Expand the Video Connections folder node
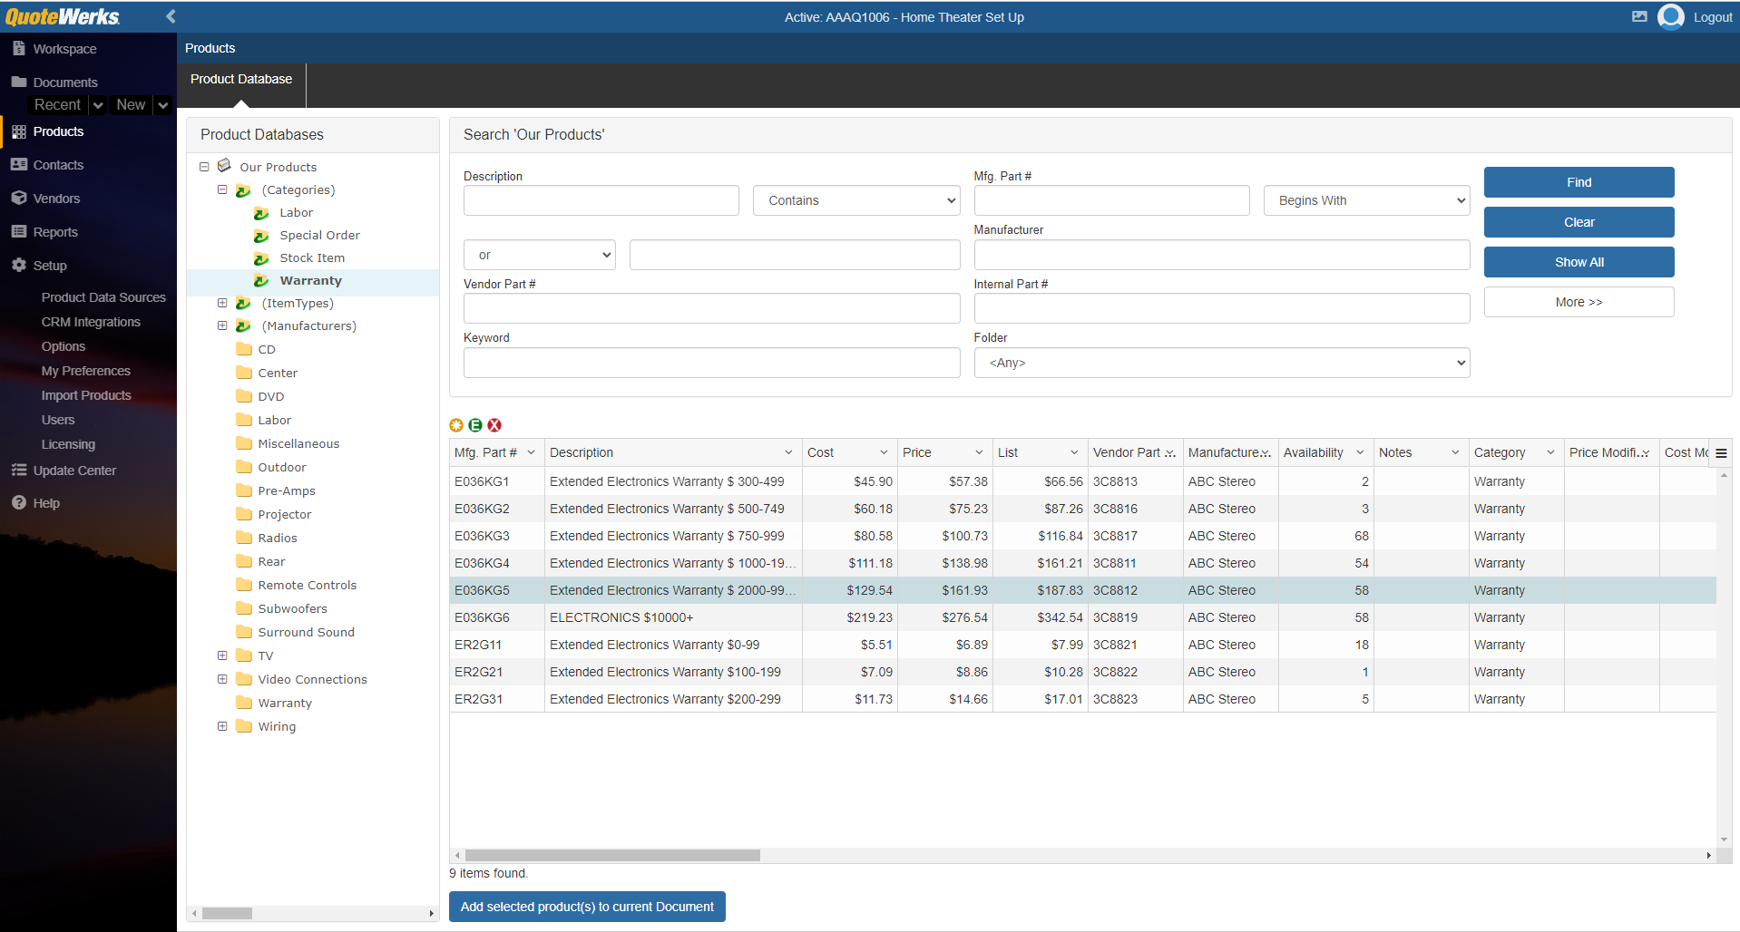Viewport: 1740px width, 932px height. 222,679
